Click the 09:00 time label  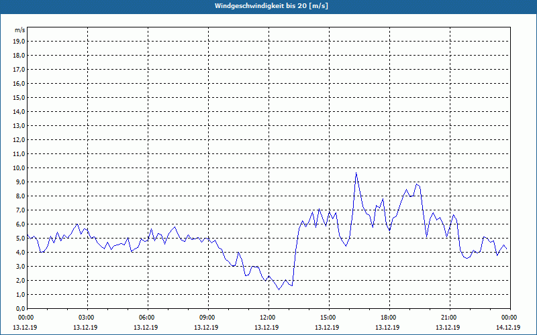point(208,318)
